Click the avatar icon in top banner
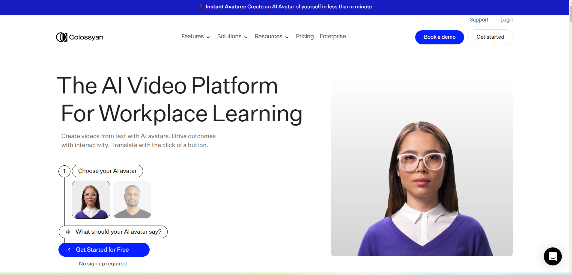The height and width of the screenshot is (275, 572). (201, 7)
